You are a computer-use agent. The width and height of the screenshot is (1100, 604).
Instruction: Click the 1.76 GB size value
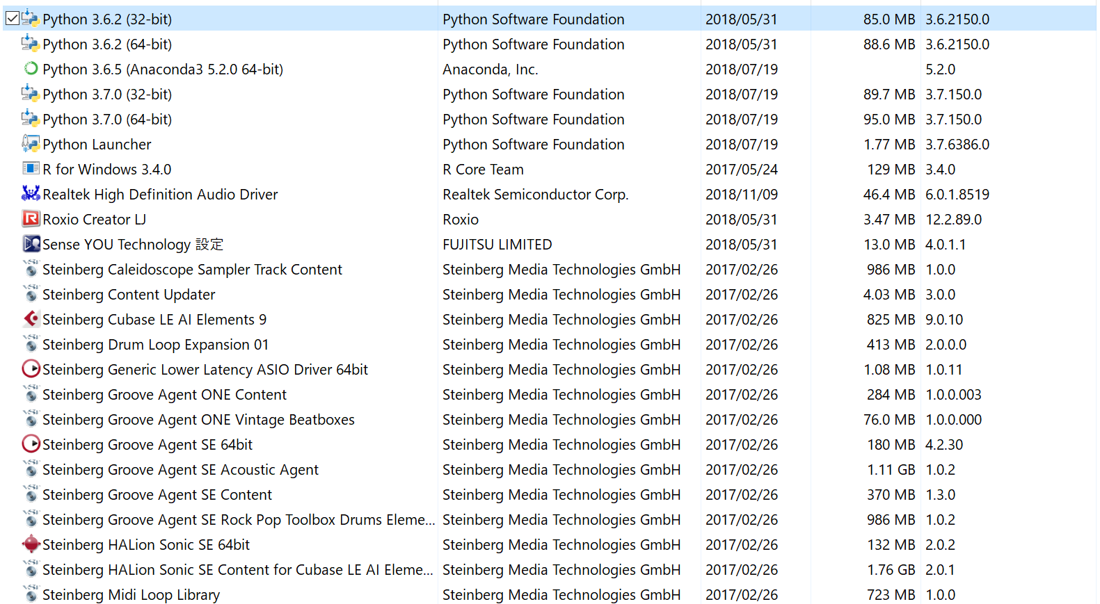click(x=891, y=570)
